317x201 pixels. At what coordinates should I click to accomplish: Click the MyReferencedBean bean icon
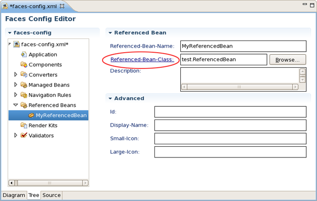click(31, 115)
